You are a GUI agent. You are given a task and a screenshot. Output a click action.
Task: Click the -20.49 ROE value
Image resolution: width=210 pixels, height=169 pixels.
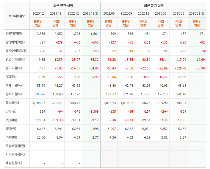181,77
